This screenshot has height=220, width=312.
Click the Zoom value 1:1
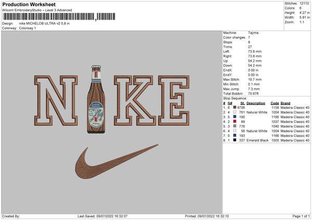pyautogui.click(x=302, y=22)
